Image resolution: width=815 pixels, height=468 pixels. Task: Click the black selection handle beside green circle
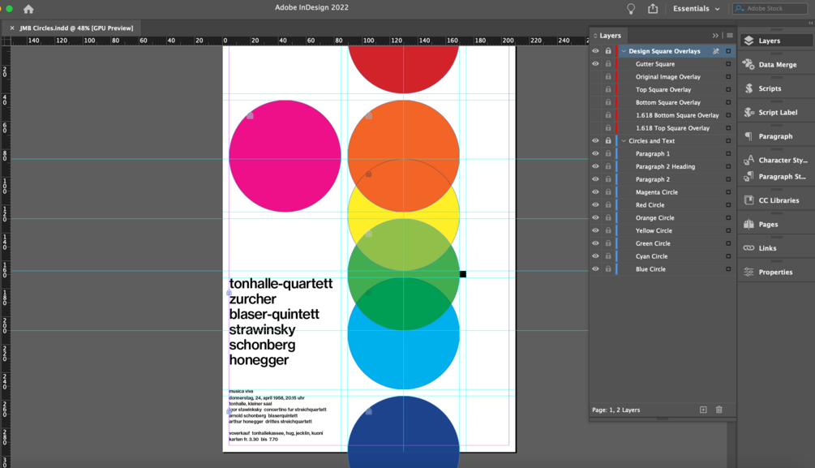click(x=462, y=274)
